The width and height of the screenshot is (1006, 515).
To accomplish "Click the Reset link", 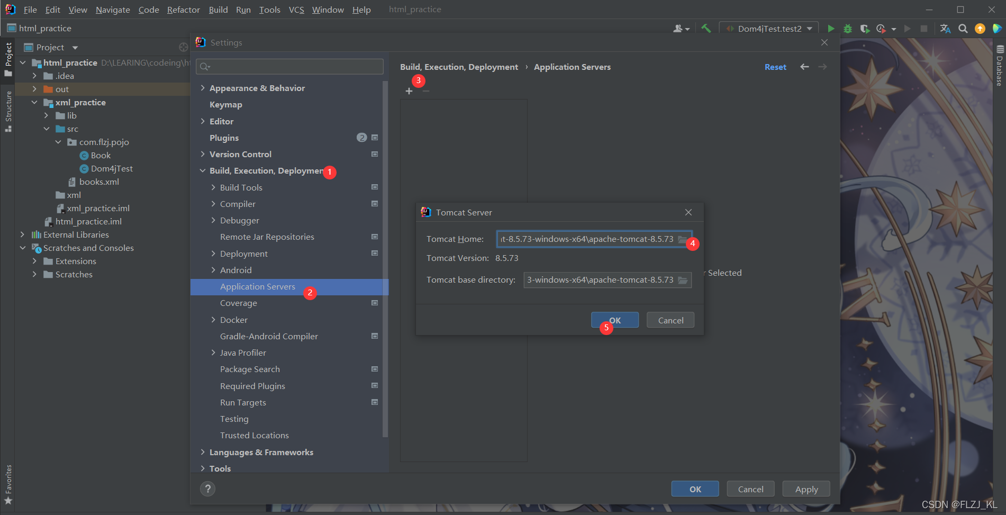I will tap(775, 67).
